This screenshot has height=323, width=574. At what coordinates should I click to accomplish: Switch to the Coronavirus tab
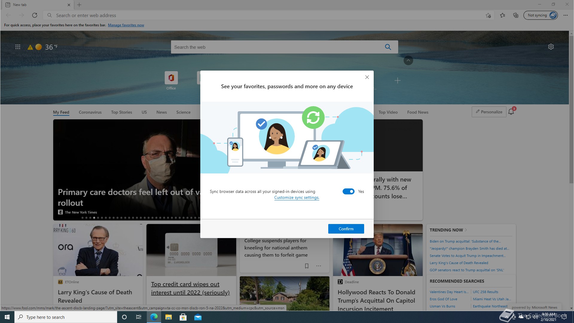pyautogui.click(x=90, y=112)
